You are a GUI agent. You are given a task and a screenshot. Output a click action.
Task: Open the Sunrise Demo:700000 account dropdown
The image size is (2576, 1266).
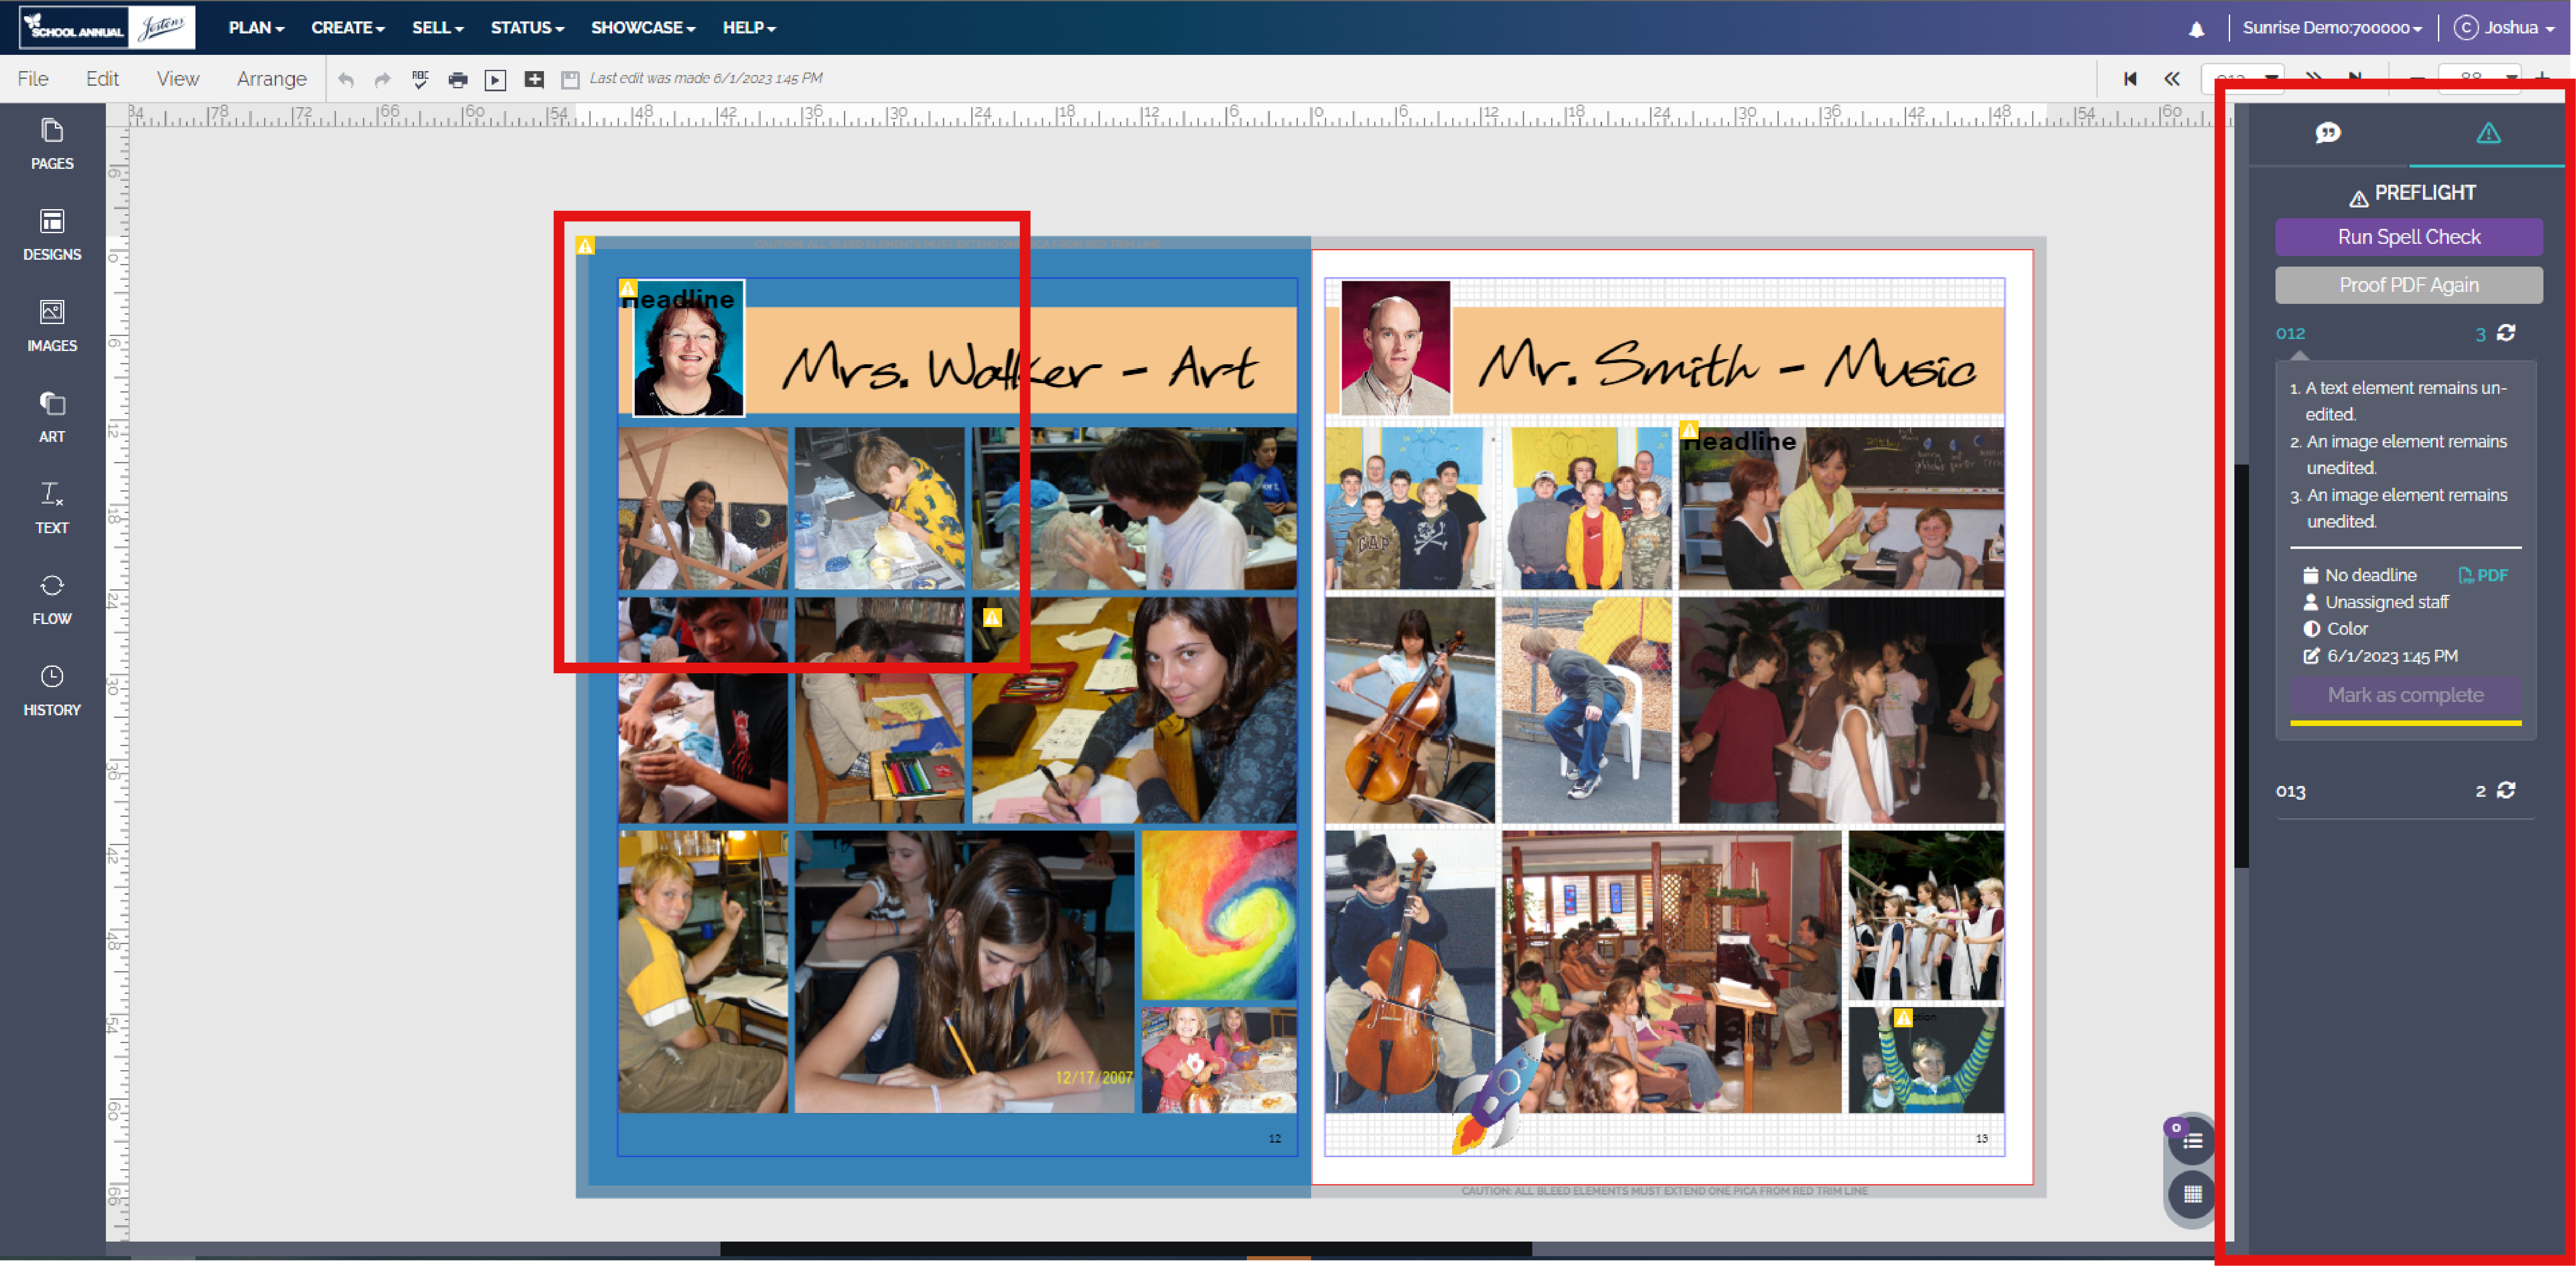[x=2332, y=28]
